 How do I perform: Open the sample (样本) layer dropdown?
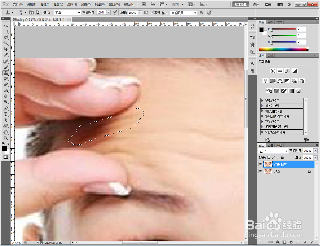pos(184,13)
